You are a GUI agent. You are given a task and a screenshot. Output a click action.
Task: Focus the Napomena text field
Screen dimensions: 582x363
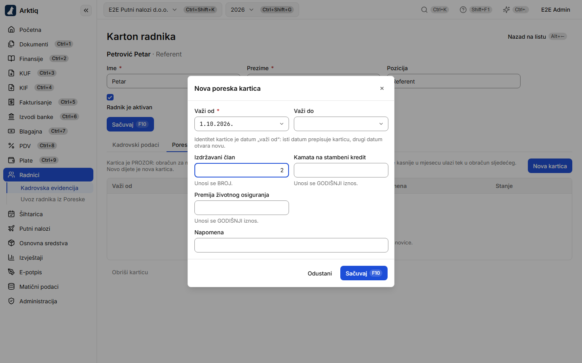(x=291, y=245)
